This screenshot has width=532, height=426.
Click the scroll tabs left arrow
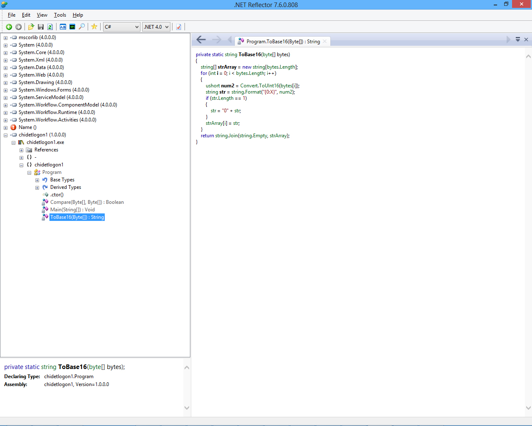pos(230,40)
